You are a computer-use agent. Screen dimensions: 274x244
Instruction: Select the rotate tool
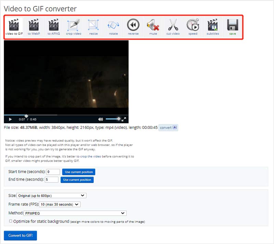[x=113, y=27]
